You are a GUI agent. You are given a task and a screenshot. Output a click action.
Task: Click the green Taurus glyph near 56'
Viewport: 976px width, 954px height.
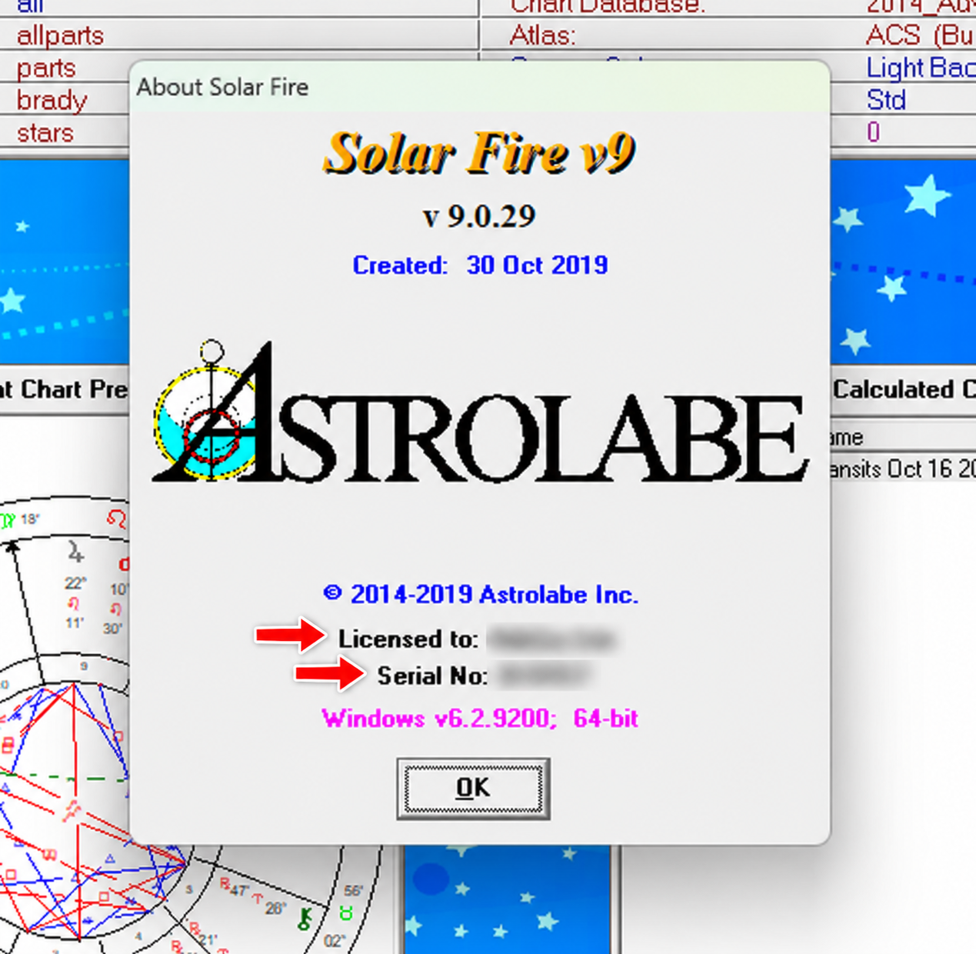[x=346, y=914]
